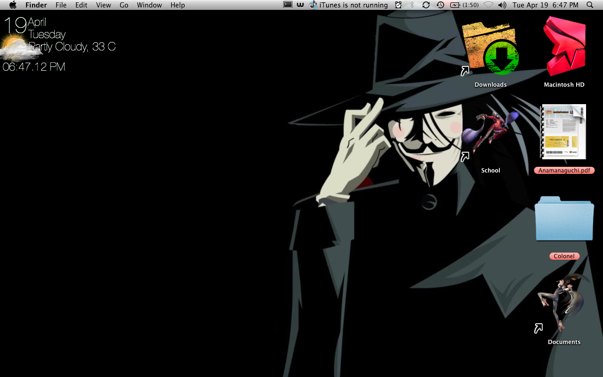Click the 'School' icon label
This screenshot has height=377, width=603.
click(490, 171)
